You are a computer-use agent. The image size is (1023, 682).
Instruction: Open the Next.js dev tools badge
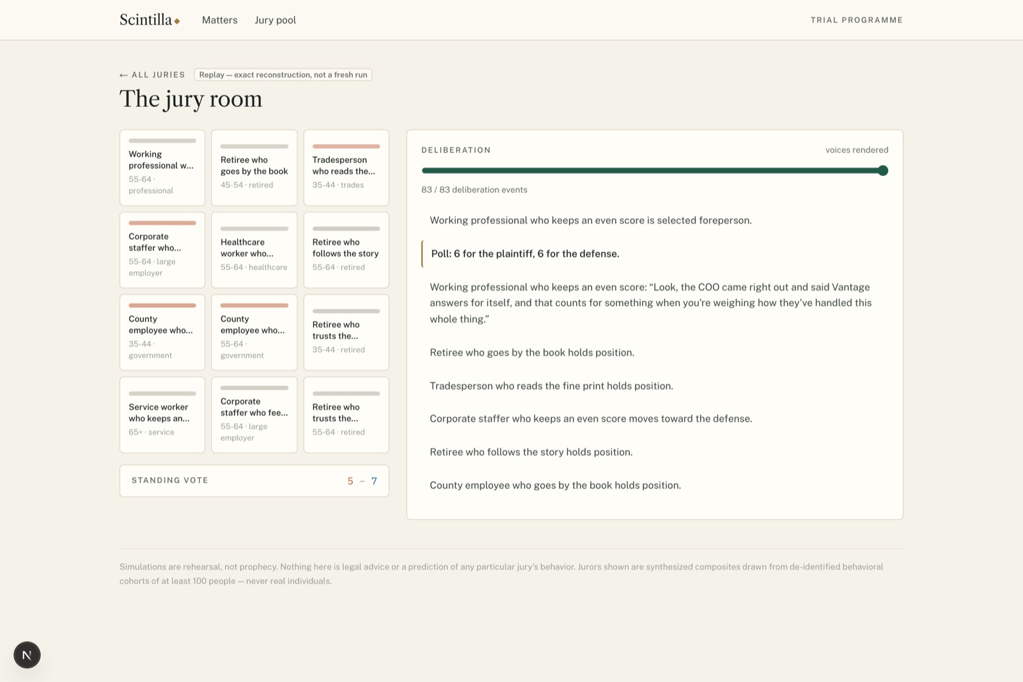coord(27,654)
